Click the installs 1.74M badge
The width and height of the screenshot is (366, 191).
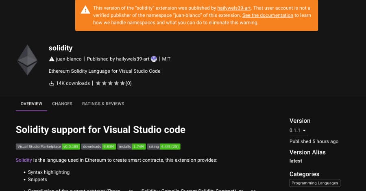132,146
